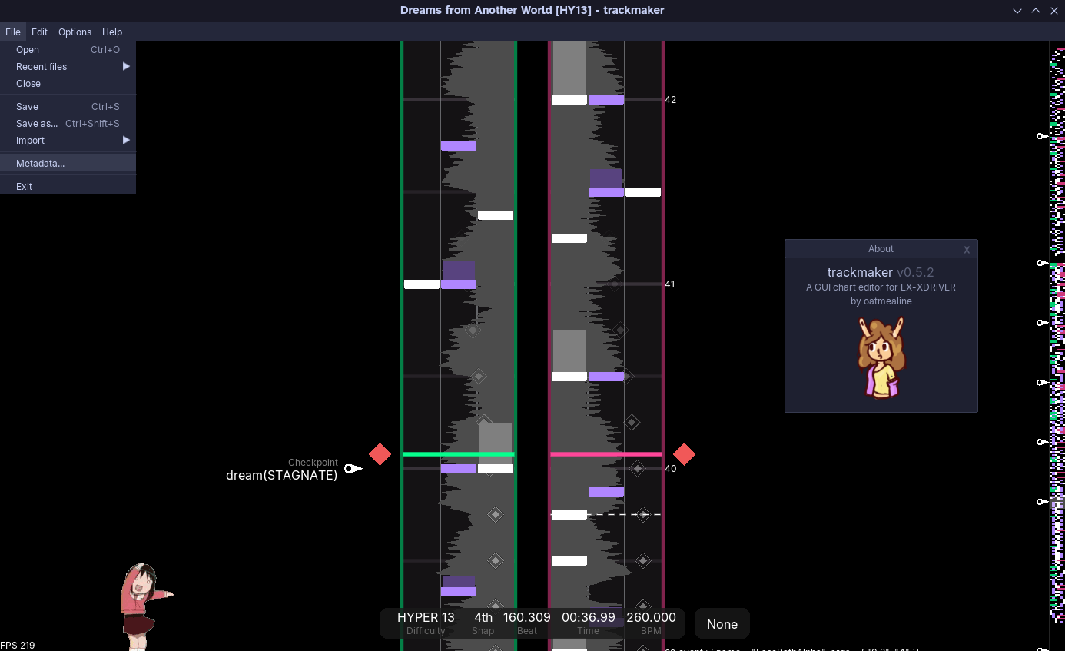Select the right red checkpoint diamond marker
The height and width of the screenshot is (651, 1065).
point(684,454)
